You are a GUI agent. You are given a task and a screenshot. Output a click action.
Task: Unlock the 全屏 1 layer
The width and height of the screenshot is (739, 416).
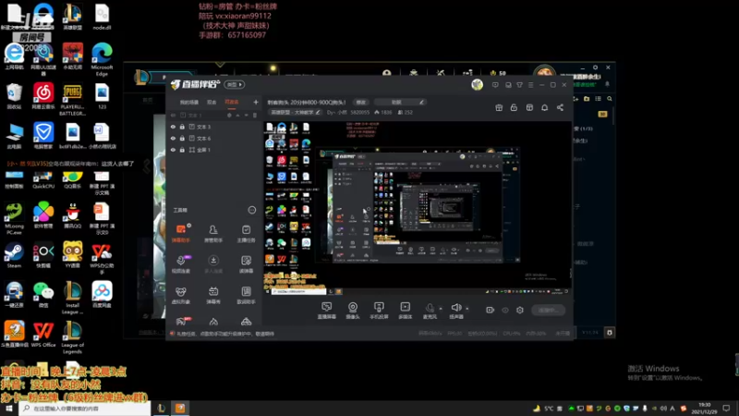point(182,150)
